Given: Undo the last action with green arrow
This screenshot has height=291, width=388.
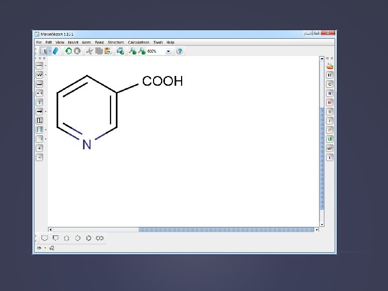Looking at the screenshot, I should point(68,51).
